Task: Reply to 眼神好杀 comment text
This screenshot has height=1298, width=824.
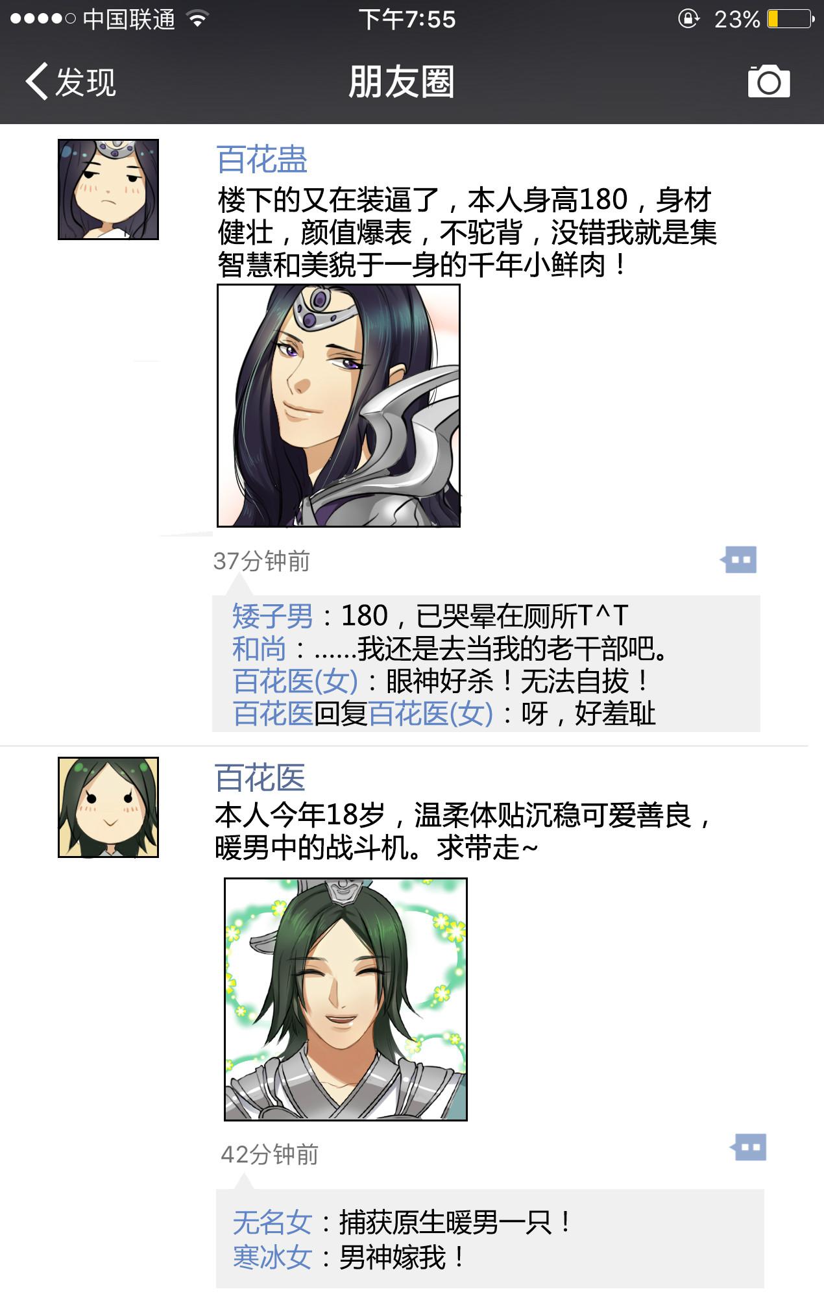Action: click(x=517, y=681)
